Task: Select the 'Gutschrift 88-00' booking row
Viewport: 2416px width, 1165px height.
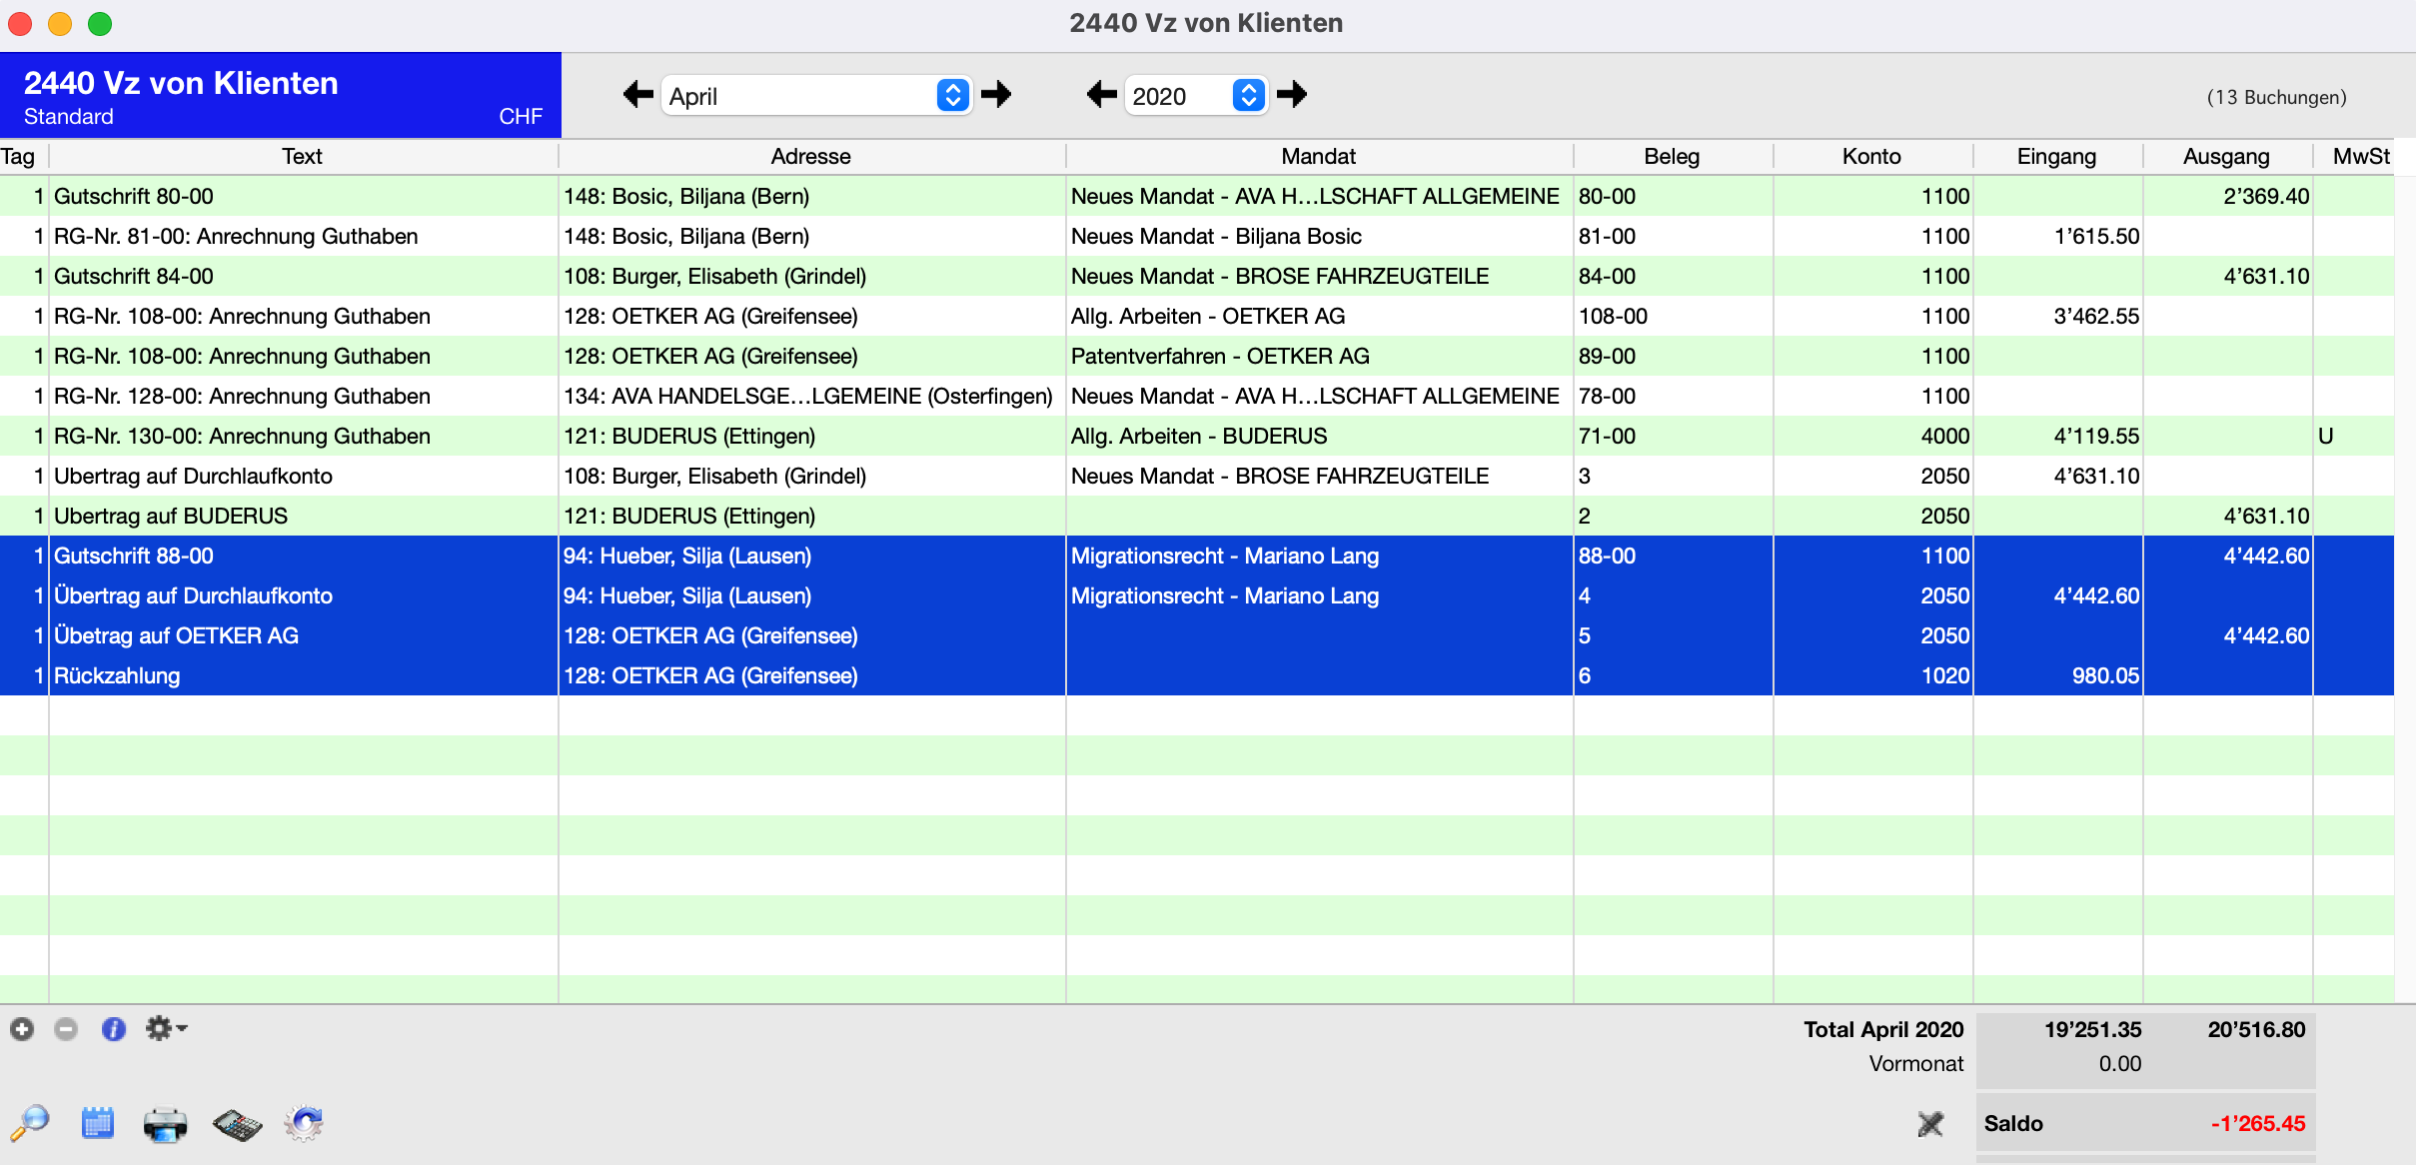Action: (1197, 556)
